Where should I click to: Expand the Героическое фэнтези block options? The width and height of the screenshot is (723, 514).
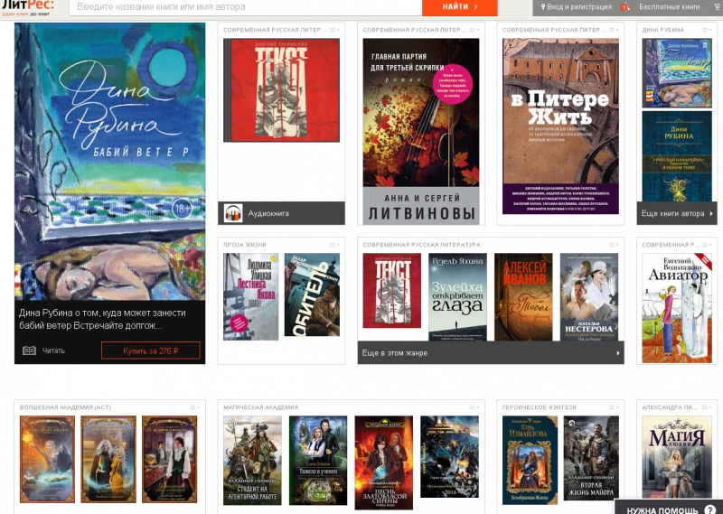pyautogui.click(x=614, y=407)
